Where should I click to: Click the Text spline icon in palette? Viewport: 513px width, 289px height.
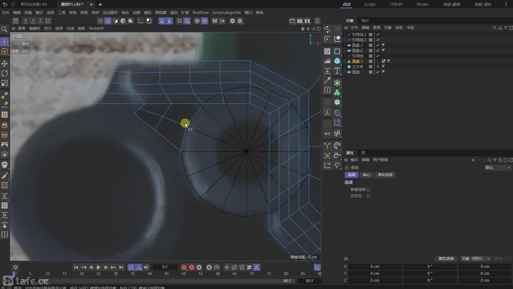click(337, 71)
